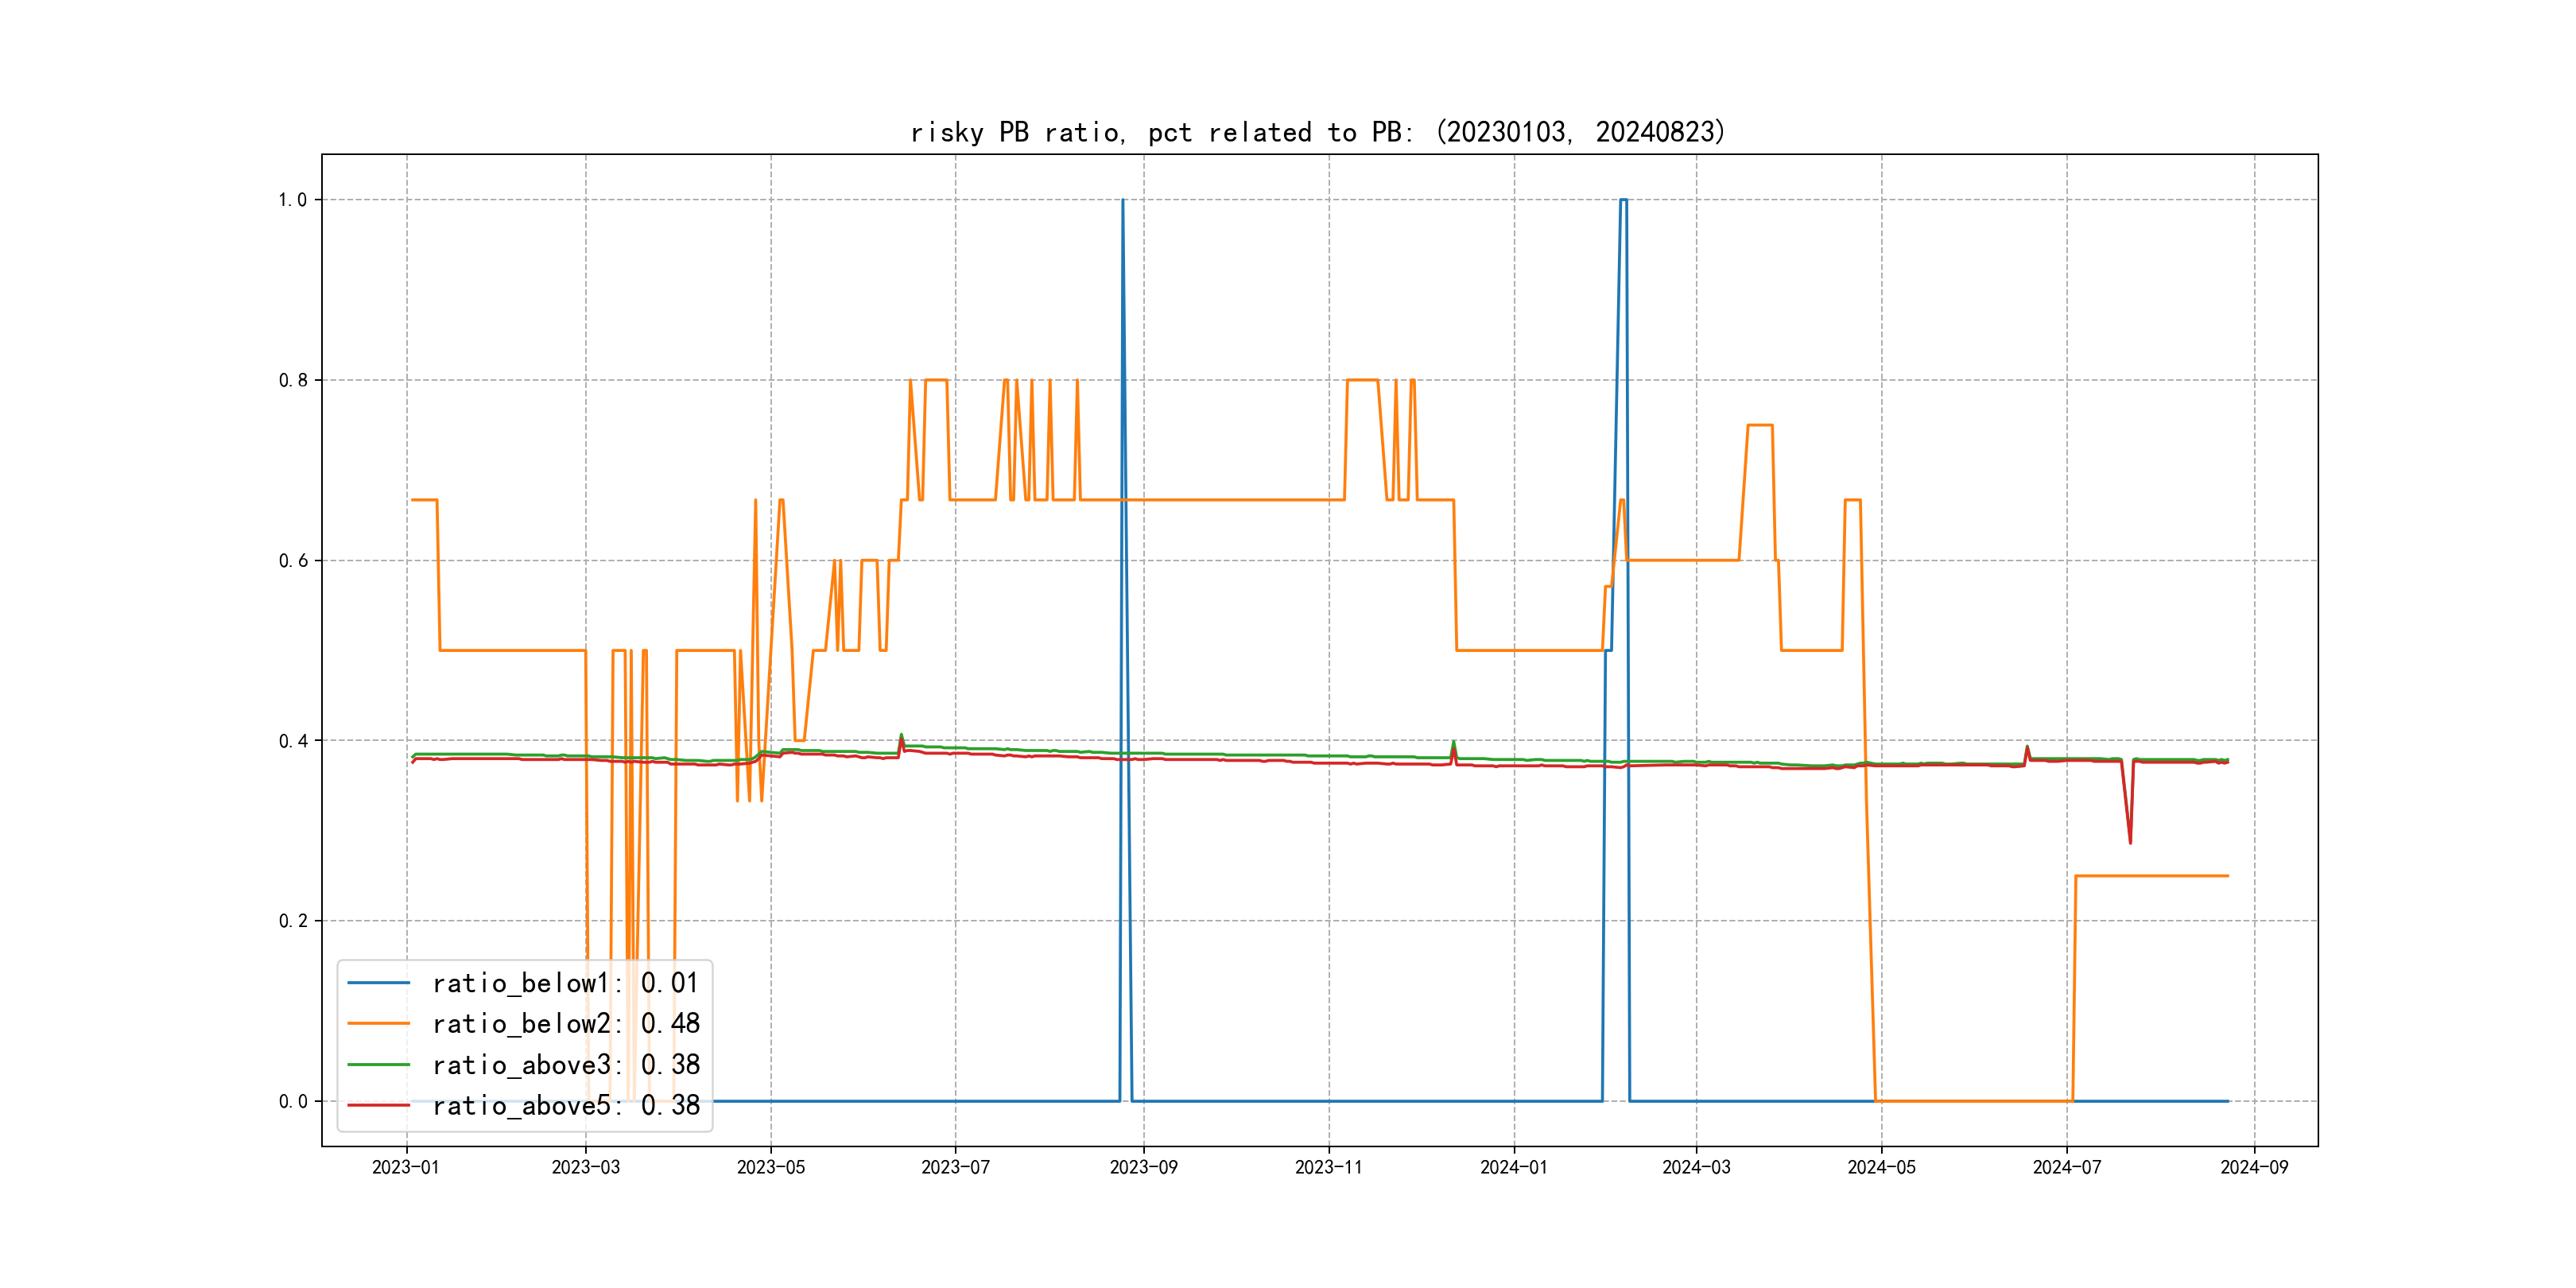Click the orange ratio_below2 legend line swatch

coord(378,1024)
